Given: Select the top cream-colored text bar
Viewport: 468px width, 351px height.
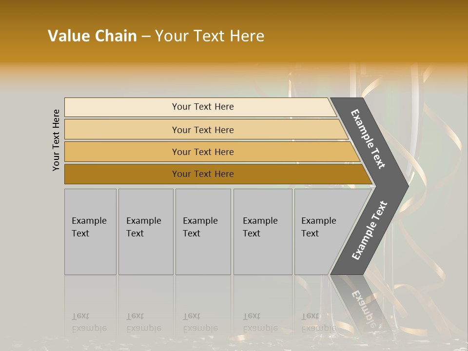Looking at the screenshot, I should [202, 107].
